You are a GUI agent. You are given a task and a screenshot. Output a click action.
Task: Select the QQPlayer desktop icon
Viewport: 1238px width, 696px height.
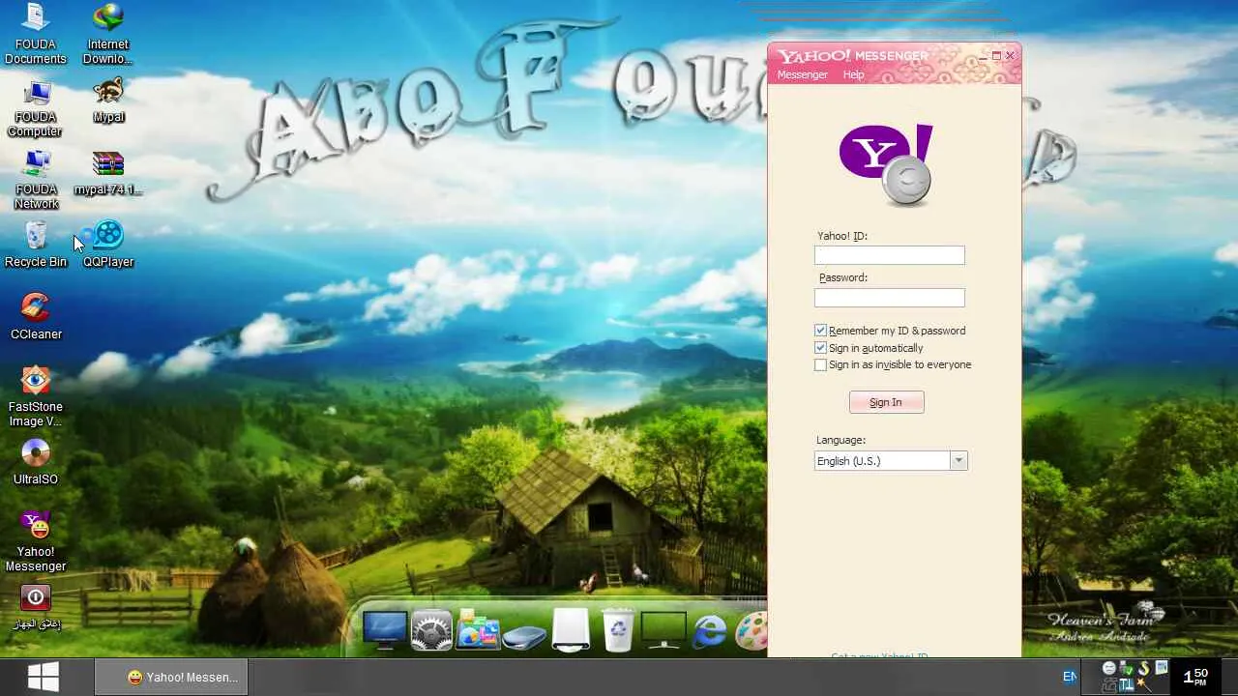pyautogui.click(x=108, y=246)
